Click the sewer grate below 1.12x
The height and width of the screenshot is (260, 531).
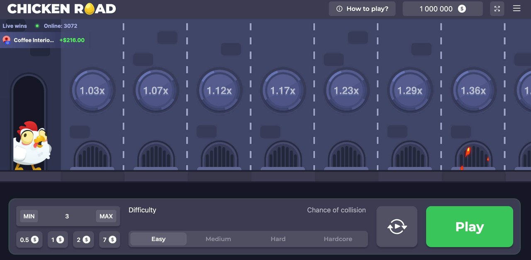[x=219, y=155]
